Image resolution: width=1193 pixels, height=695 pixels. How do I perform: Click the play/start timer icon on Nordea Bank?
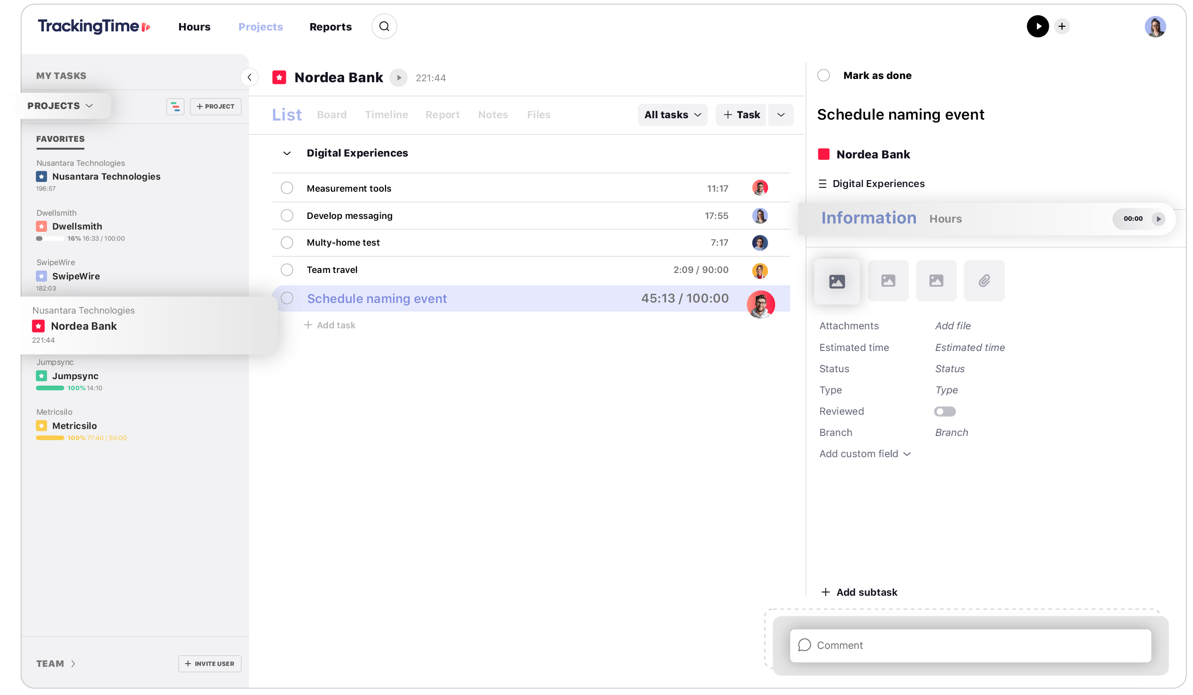coord(400,77)
